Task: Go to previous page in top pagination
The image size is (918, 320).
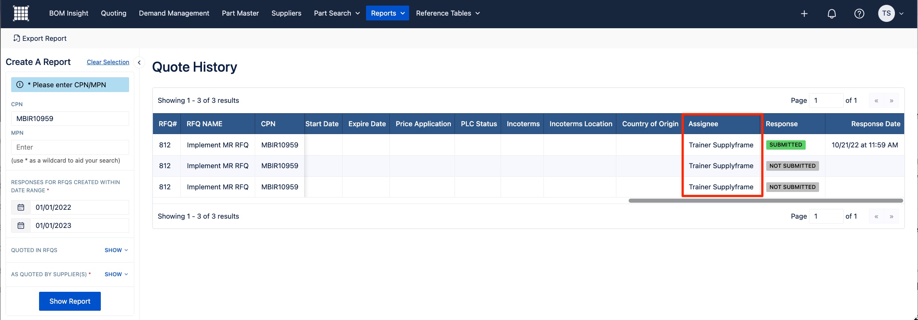Action: tap(876, 101)
